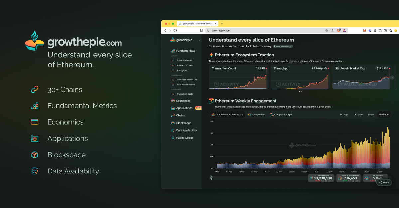Select the Public Goods sidebar icon
The image size is (399, 208).
173,138
